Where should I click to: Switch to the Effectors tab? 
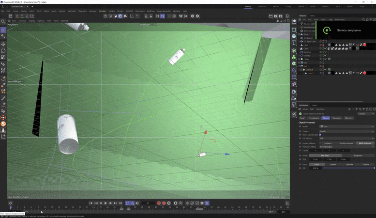[348, 118]
